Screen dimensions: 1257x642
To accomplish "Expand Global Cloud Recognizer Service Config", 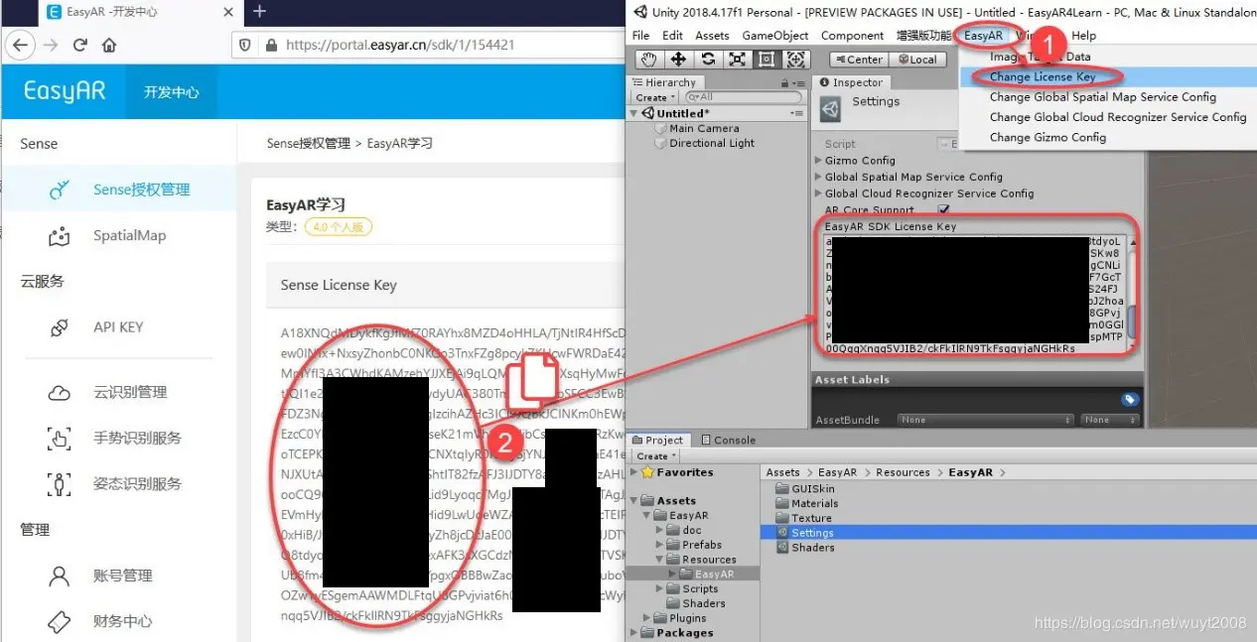I will pos(818,194).
